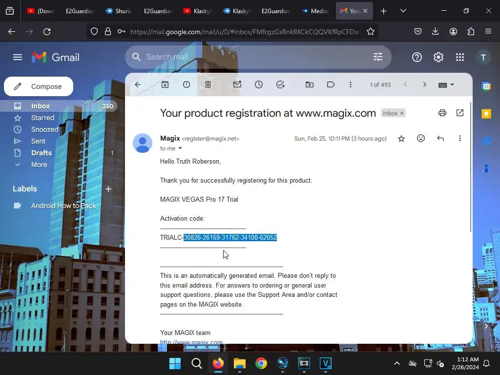
Task: Click Compose button
Action: point(39,86)
